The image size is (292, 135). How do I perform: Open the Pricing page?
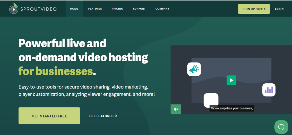(117, 9)
